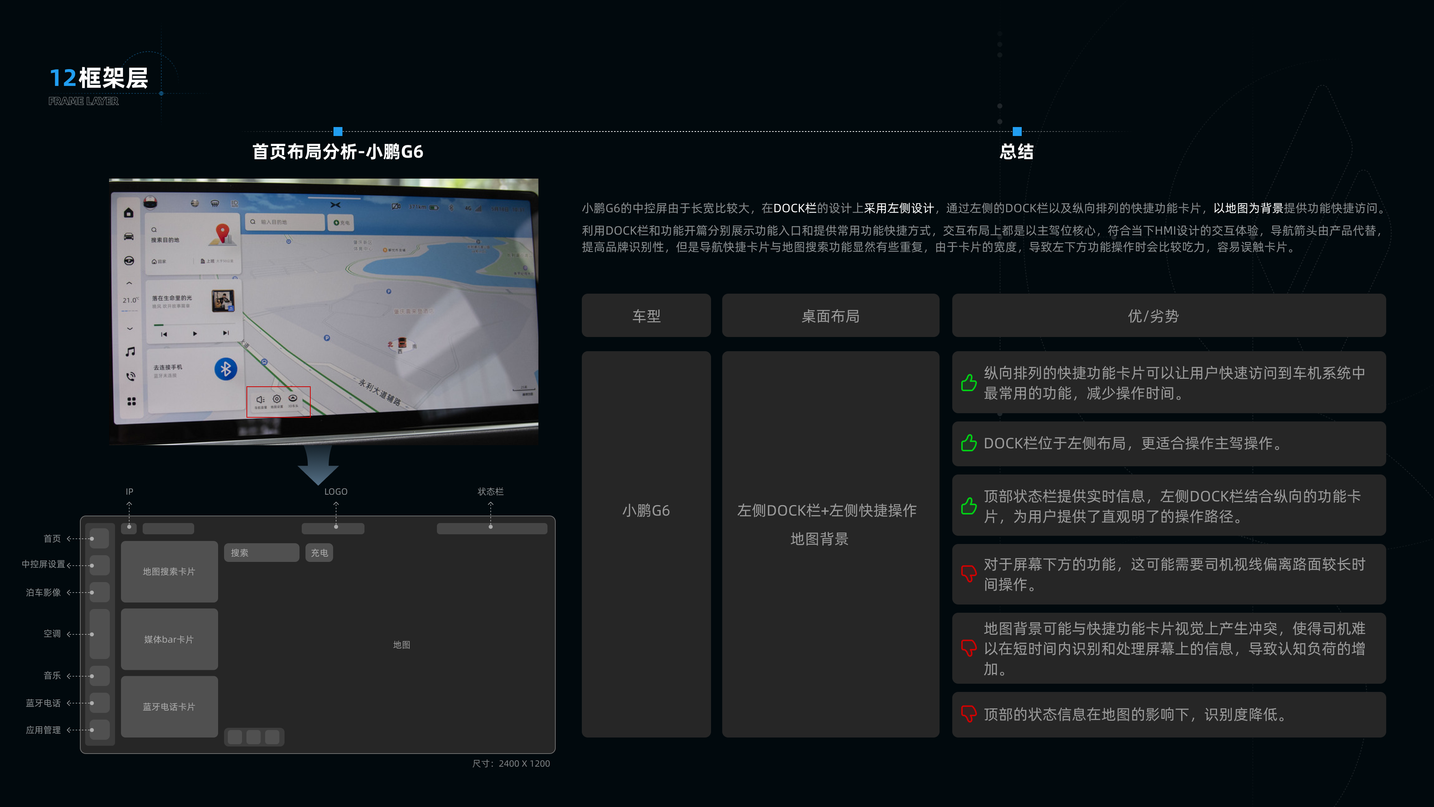Click the Bluetooth icon on the connect phone card

click(x=226, y=369)
